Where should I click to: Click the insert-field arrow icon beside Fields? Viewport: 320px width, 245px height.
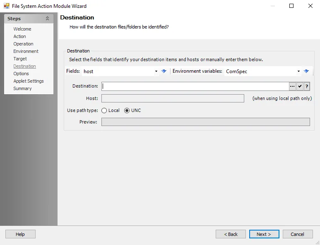164,71
